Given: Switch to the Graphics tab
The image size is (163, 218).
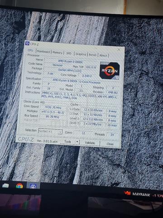Looking at the screenshot, I should click(x=81, y=54).
